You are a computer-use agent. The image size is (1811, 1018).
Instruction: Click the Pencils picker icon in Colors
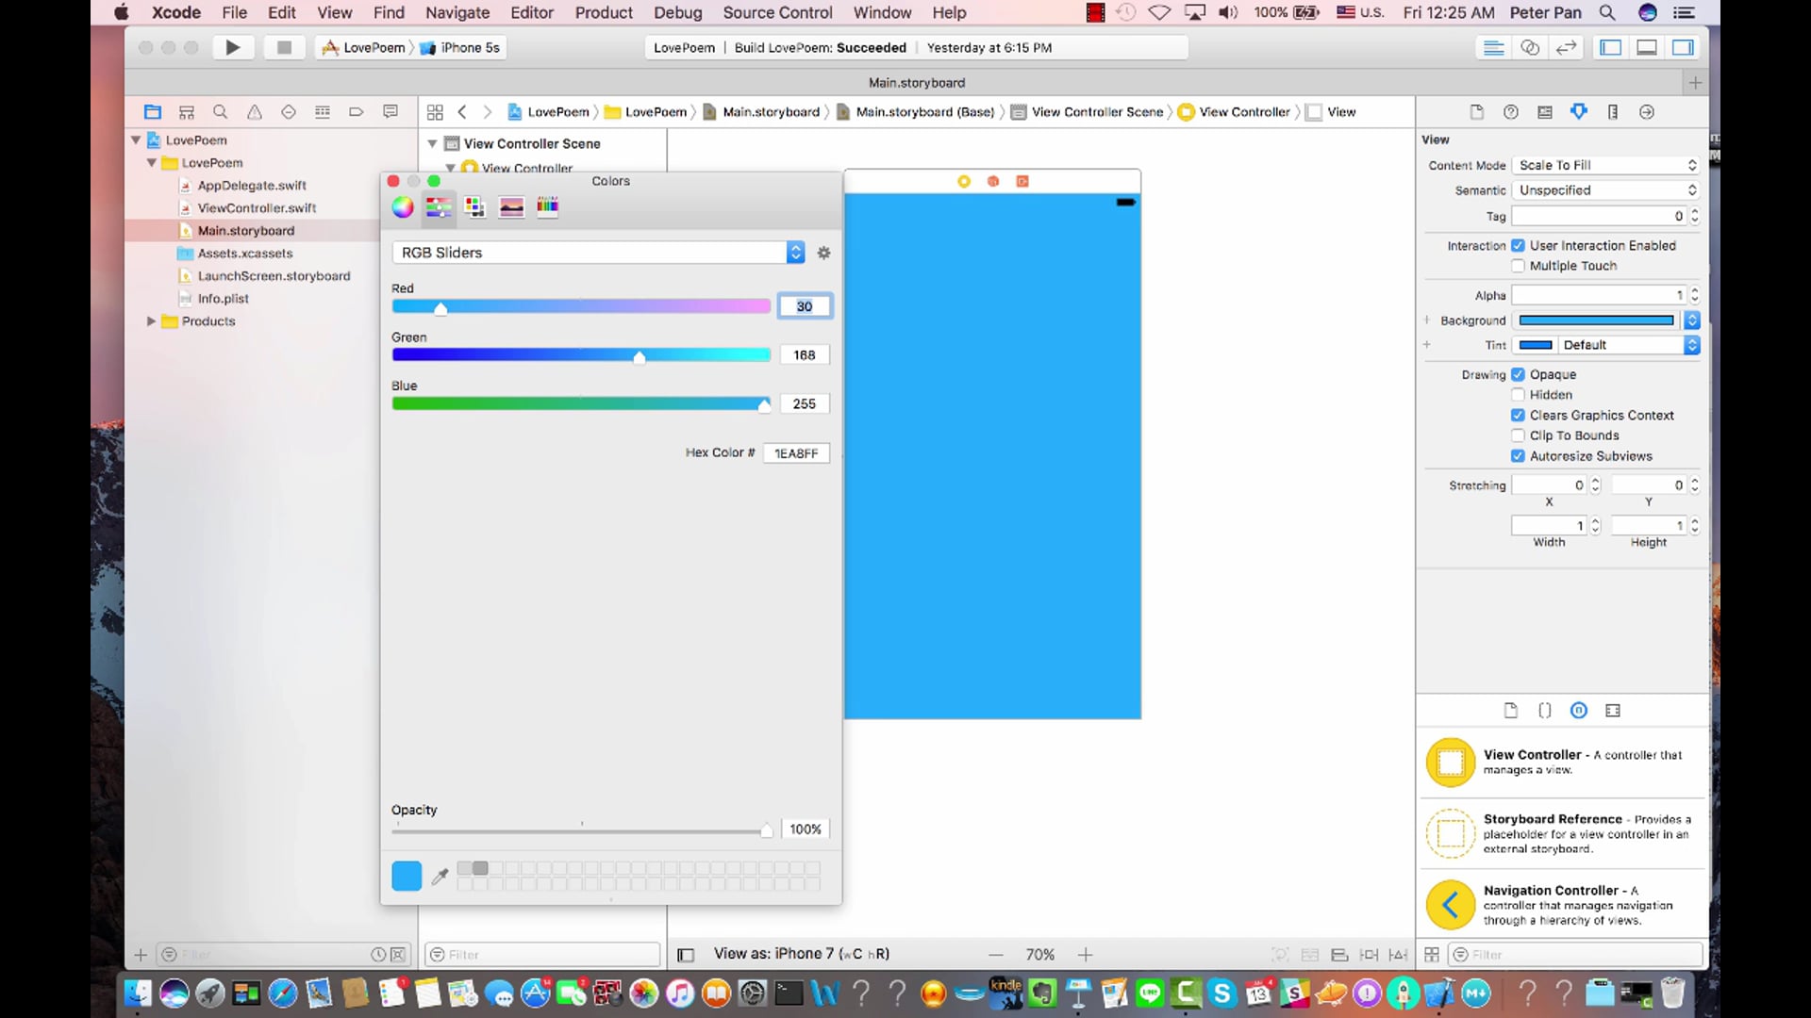tap(547, 207)
